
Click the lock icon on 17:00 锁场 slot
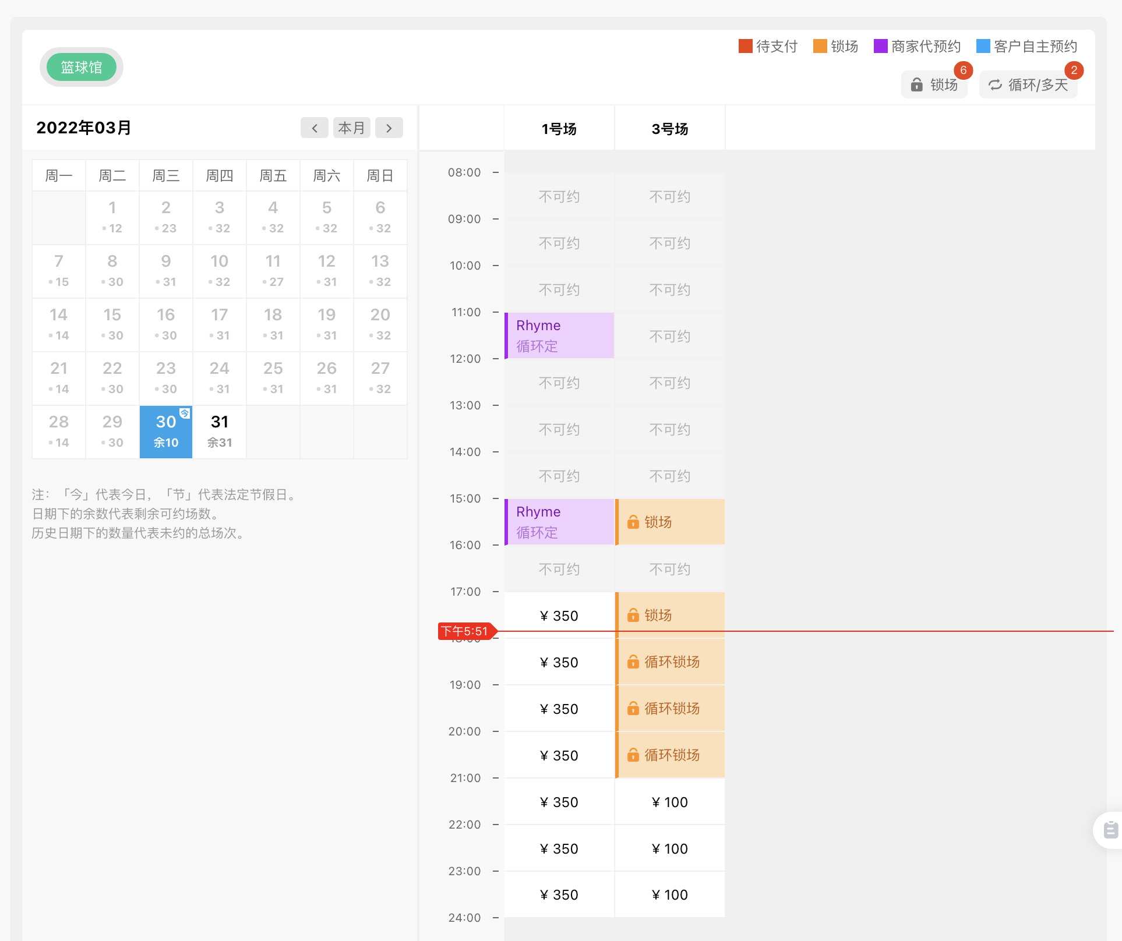tap(633, 615)
